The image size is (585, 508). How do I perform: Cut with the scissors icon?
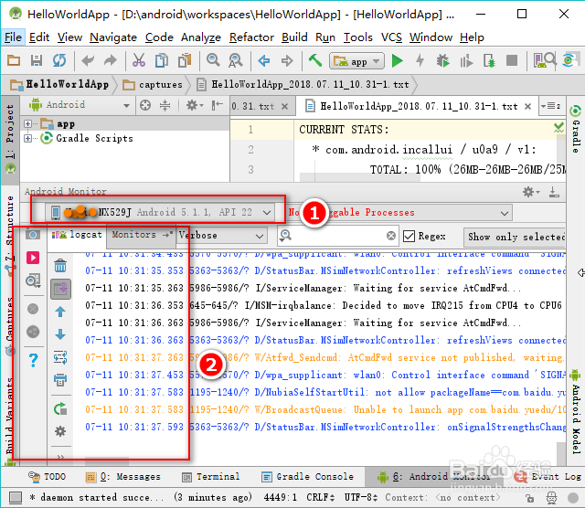click(x=138, y=60)
